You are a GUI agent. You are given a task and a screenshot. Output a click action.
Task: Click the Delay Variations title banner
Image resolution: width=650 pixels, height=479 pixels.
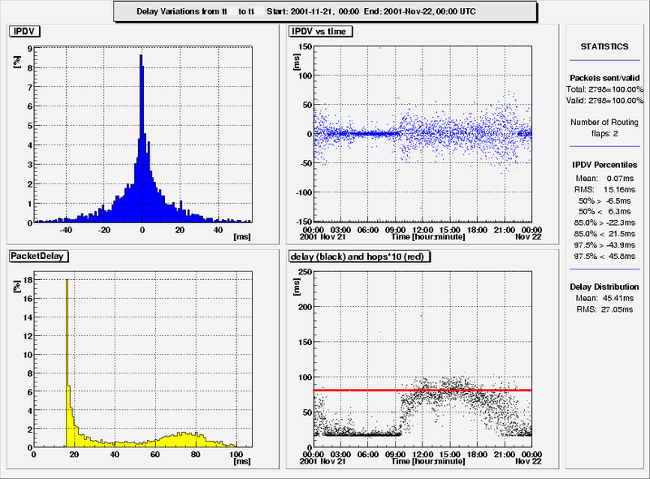tap(324, 11)
